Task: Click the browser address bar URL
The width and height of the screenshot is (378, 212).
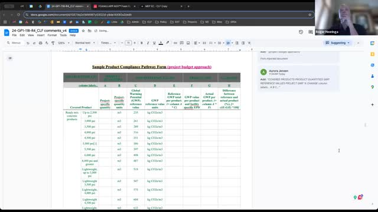Action: click(81, 15)
